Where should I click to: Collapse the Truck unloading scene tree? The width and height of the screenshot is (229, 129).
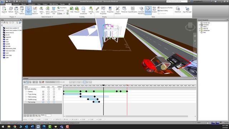[x=25, y=89]
